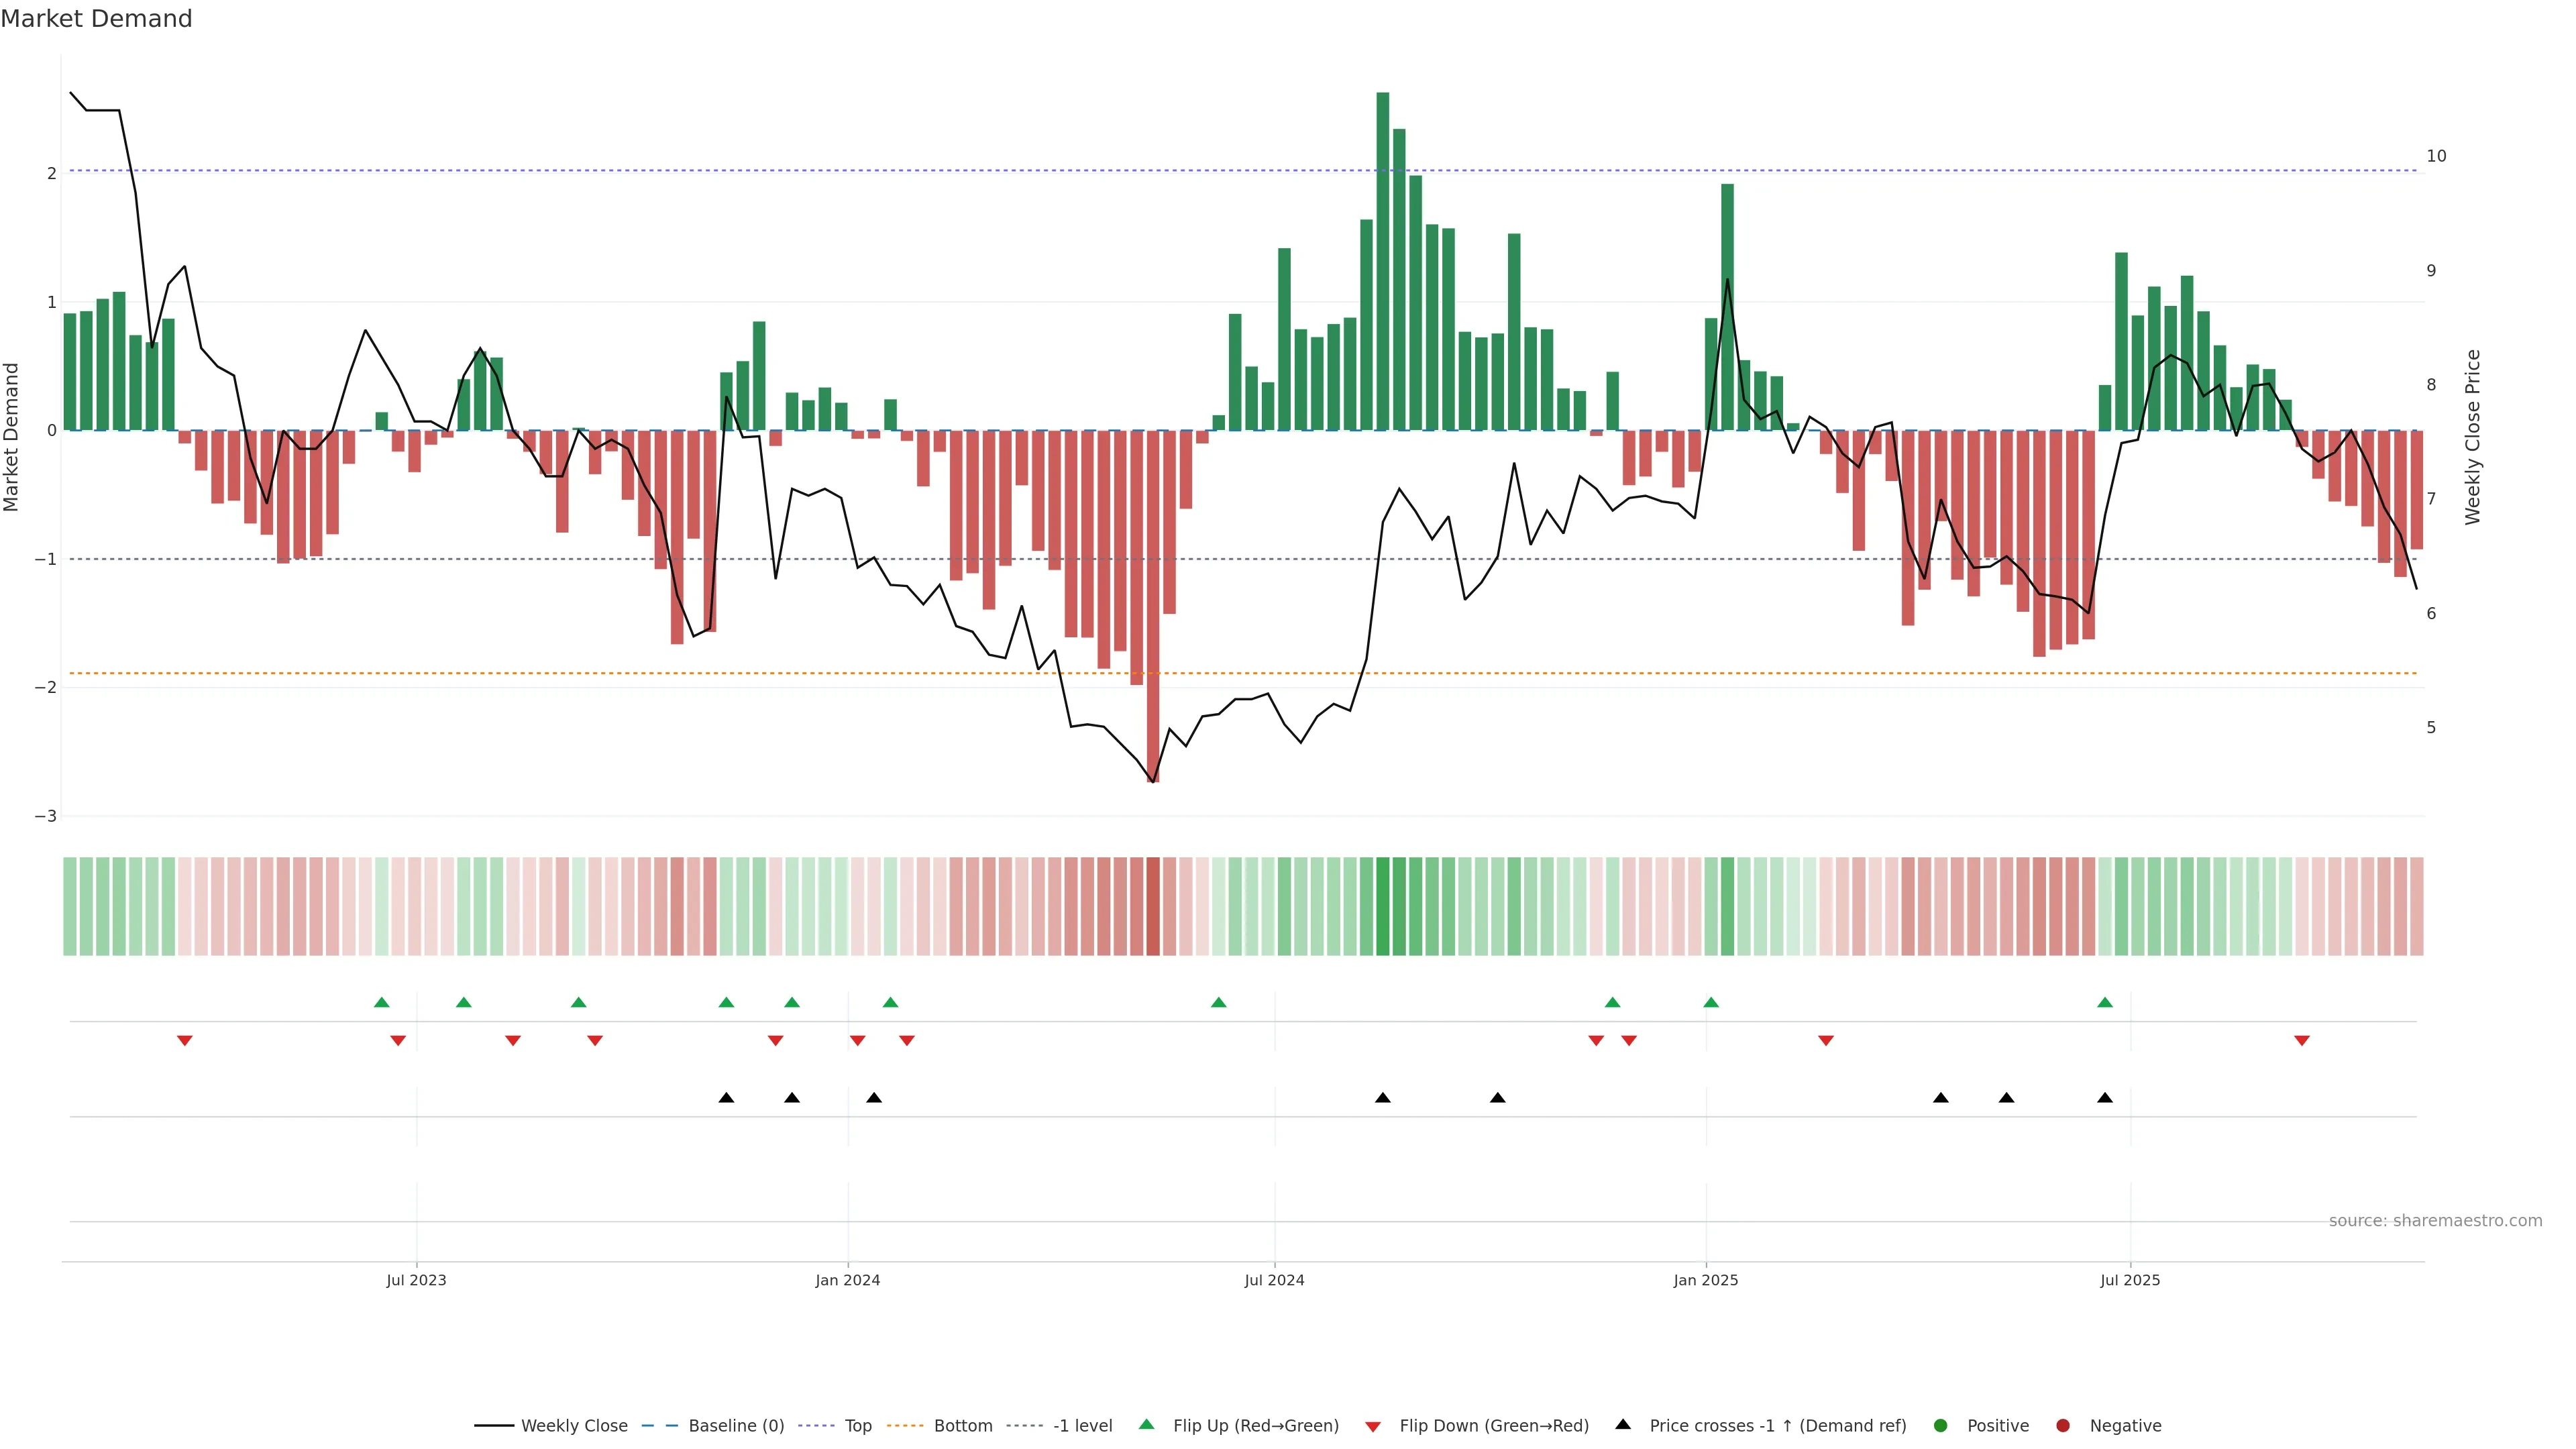Viewport: 2576px width, 1449px height.
Task: Click the Flip Up green triangle legend icon
Action: 1146,1425
